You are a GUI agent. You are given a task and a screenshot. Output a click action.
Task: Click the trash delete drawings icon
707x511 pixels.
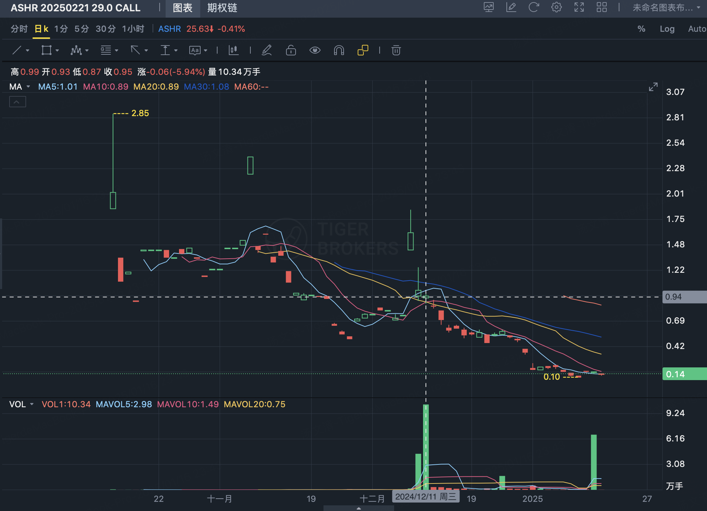click(x=396, y=50)
